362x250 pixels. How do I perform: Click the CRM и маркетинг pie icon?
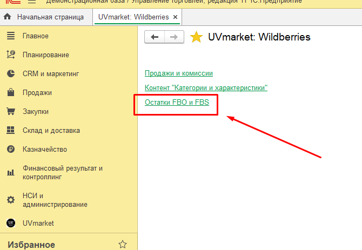point(11,73)
